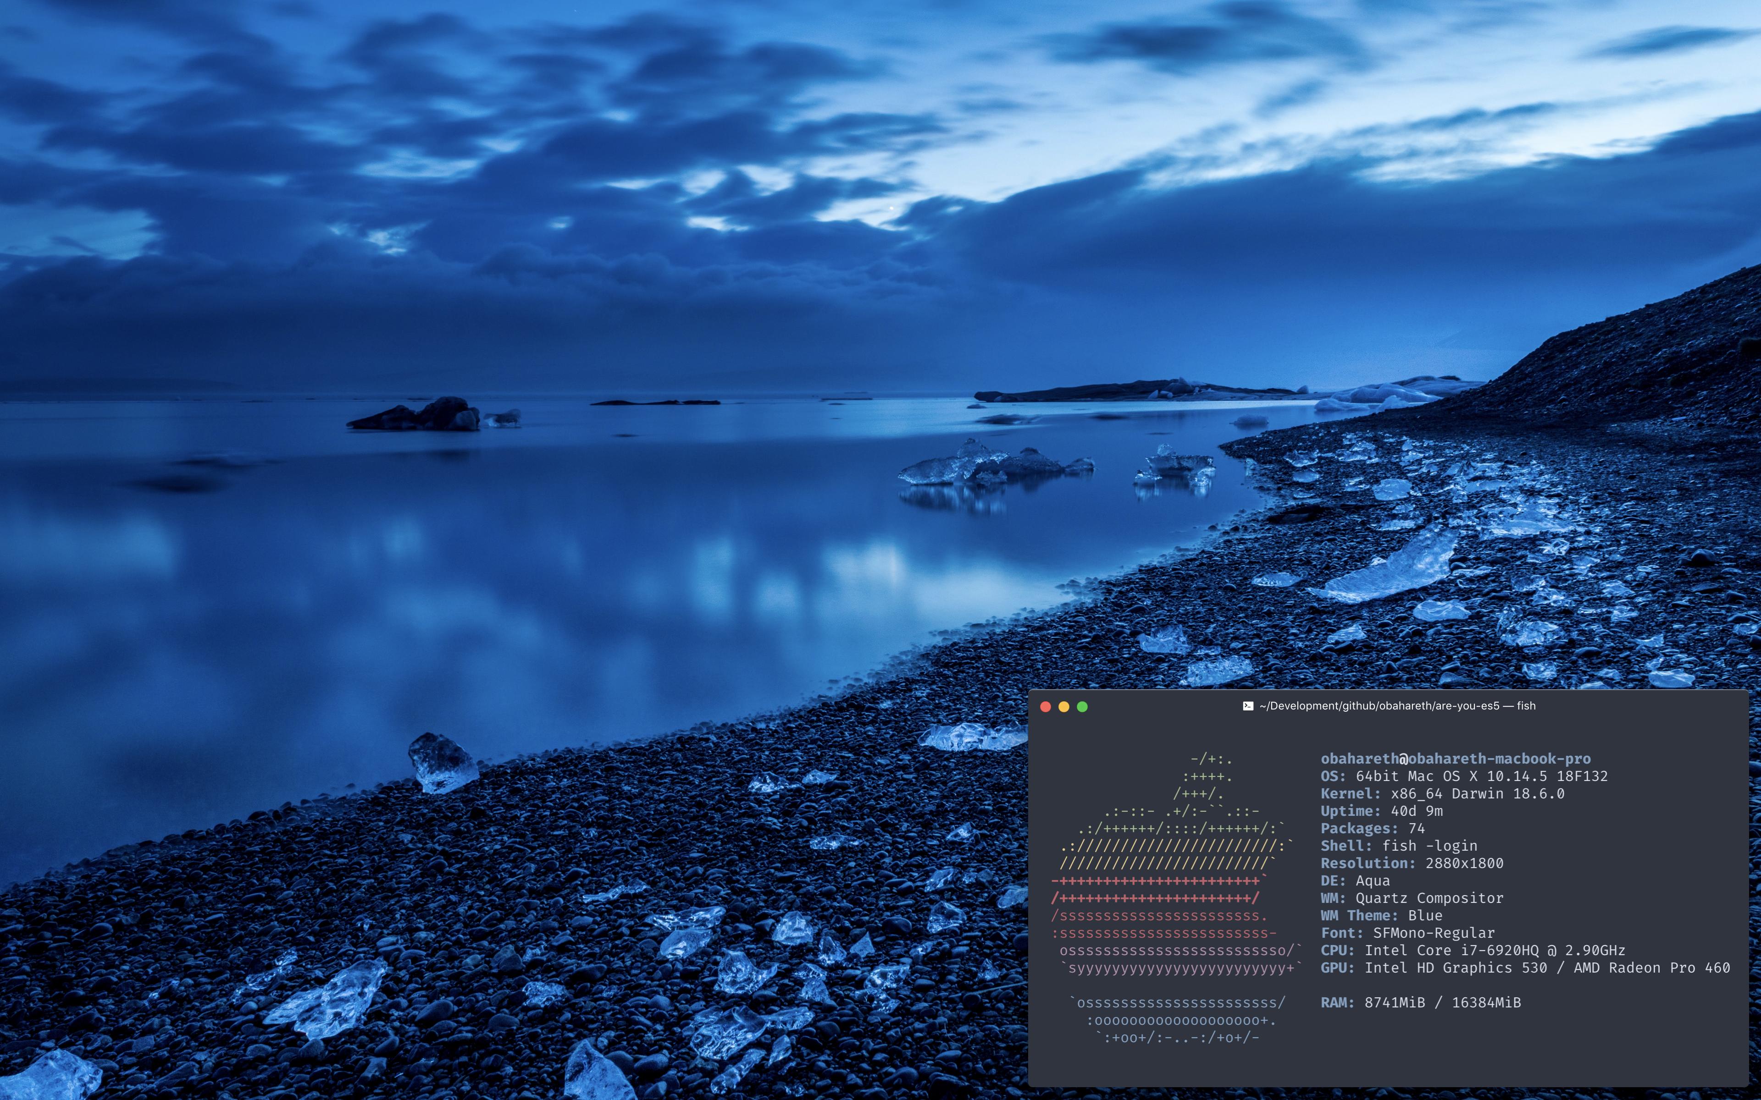
Task: Click the 'Font: SFMono-Regular' line
Action: coord(1407,934)
